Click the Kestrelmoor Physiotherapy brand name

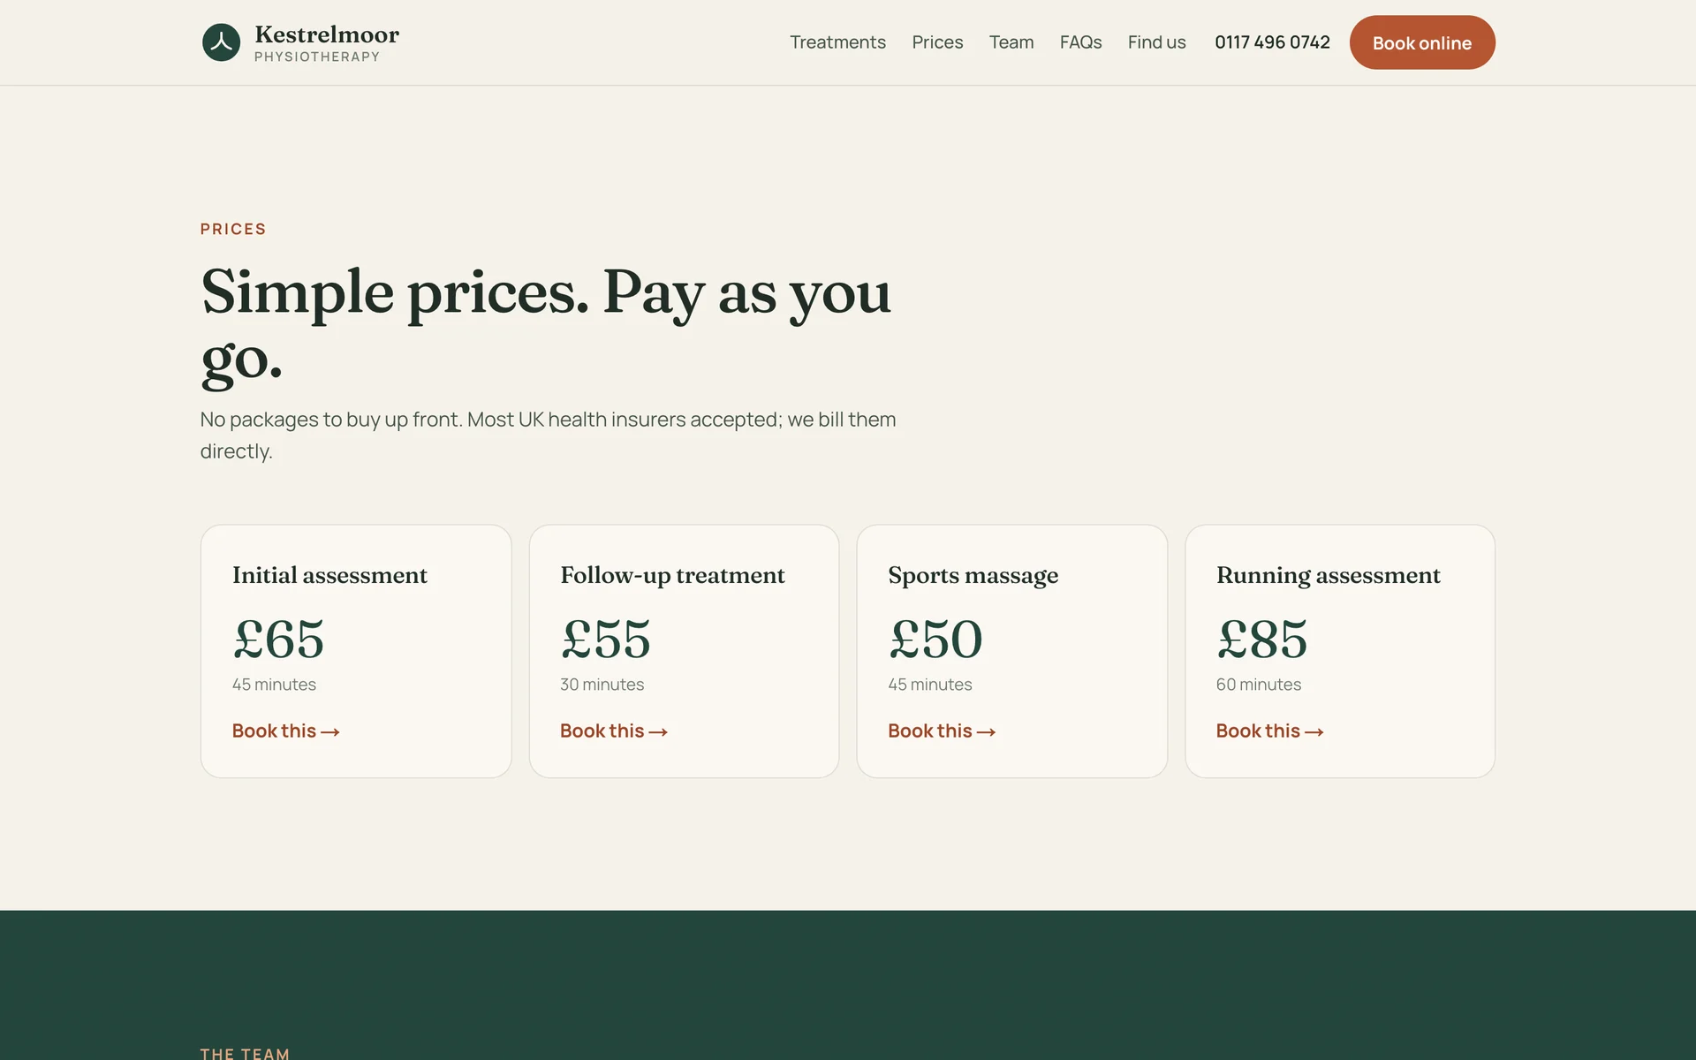click(x=327, y=42)
